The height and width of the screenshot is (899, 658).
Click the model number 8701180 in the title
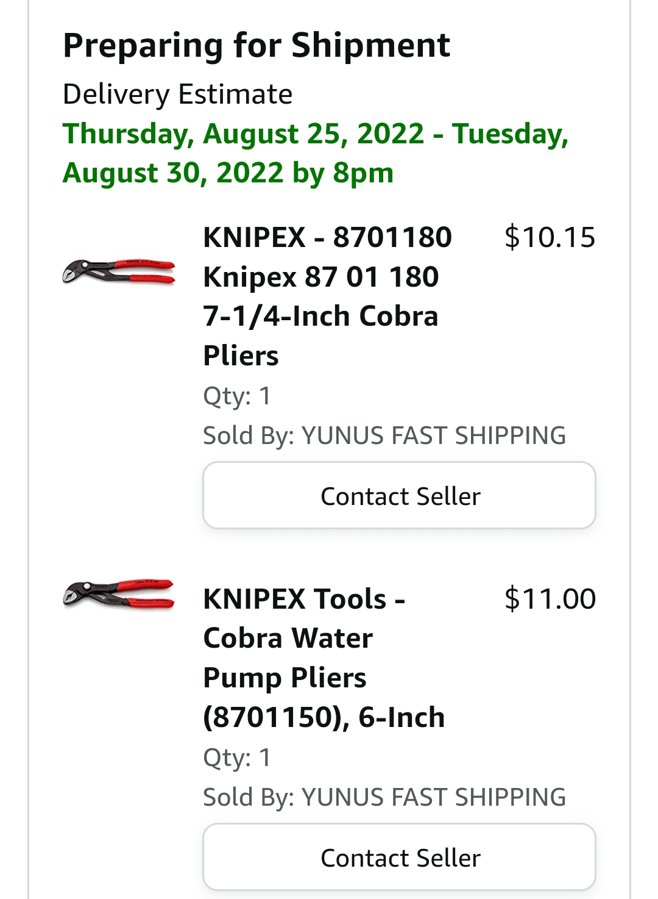[396, 238]
